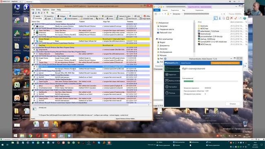Toggle checkbox for Themes Setup entry

pos(34,62)
